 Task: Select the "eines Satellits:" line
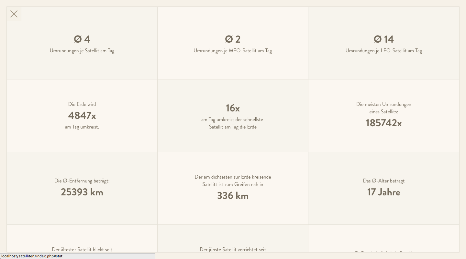(384, 112)
